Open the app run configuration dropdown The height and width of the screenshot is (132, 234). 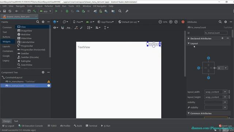point(45,11)
